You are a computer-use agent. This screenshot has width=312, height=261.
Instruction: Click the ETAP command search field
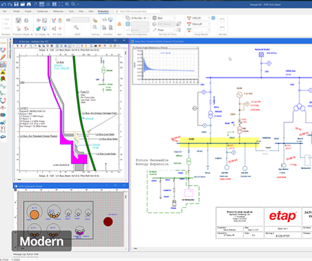pyautogui.click(x=138, y=11)
